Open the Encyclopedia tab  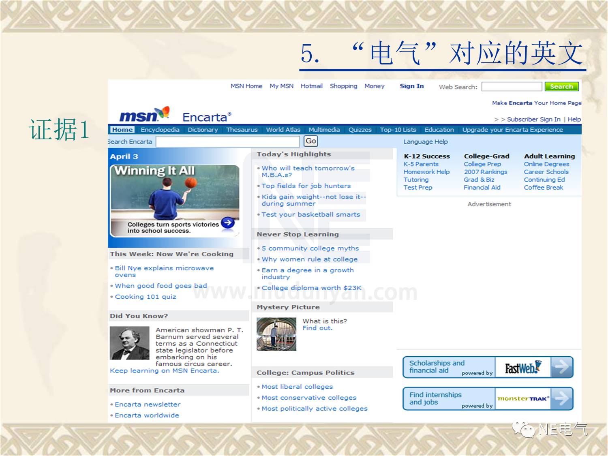coord(160,130)
